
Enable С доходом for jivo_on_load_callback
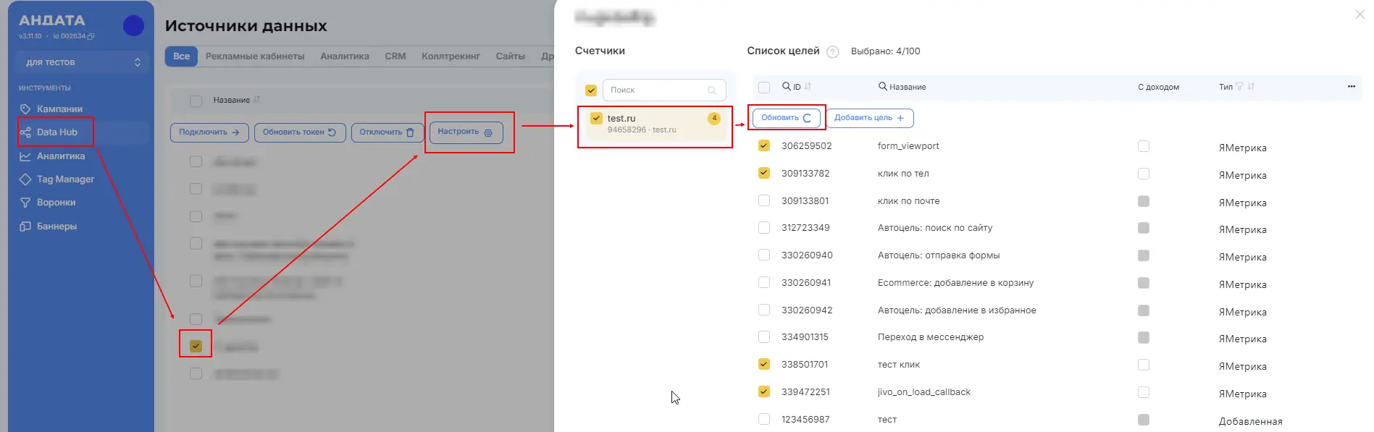tap(1144, 392)
